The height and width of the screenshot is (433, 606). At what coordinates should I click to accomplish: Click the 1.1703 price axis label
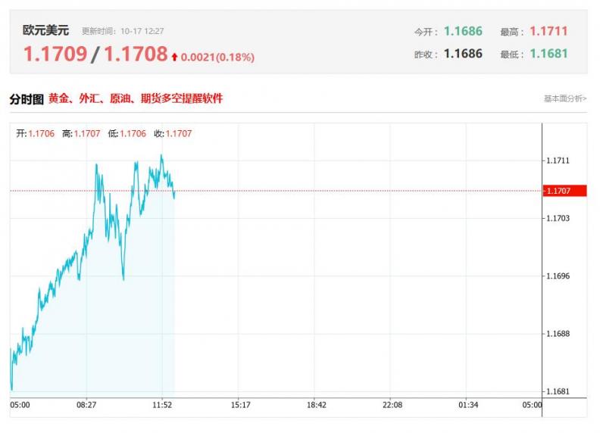pyautogui.click(x=558, y=218)
